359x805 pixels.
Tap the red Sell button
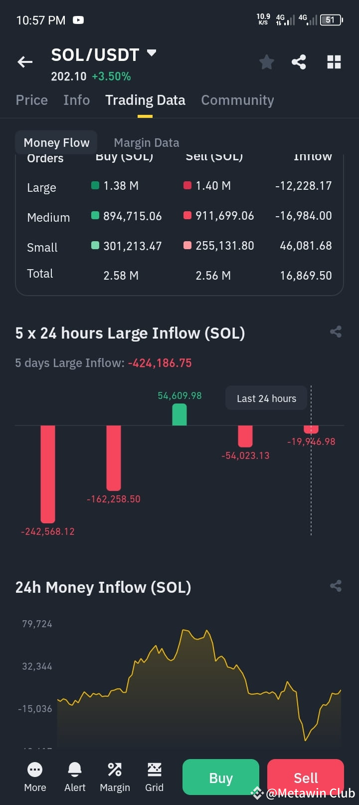306,777
